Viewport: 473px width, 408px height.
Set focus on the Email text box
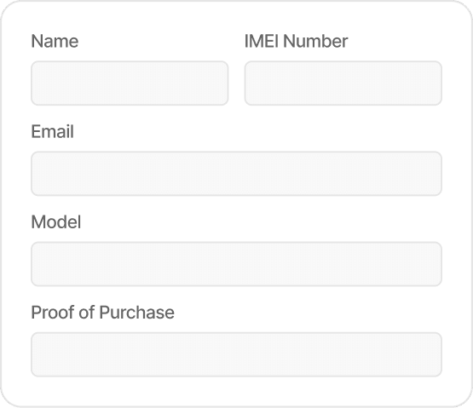[x=237, y=174]
